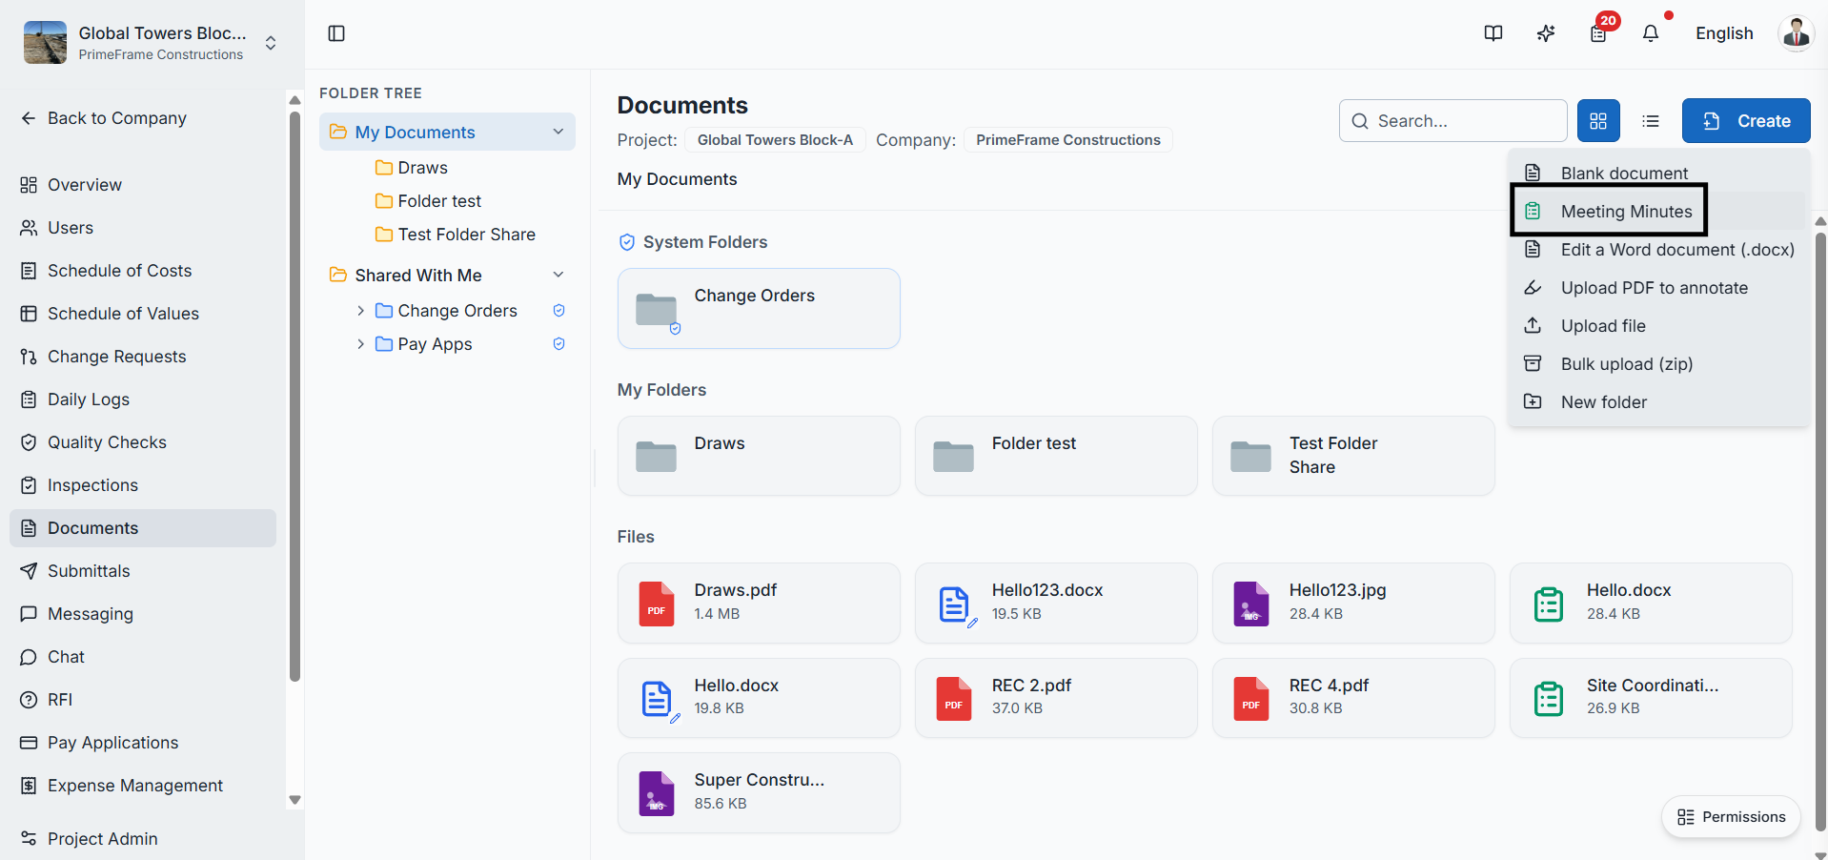1828x860 pixels.
Task: Open user profile avatar
Action: pos(1796,33)
